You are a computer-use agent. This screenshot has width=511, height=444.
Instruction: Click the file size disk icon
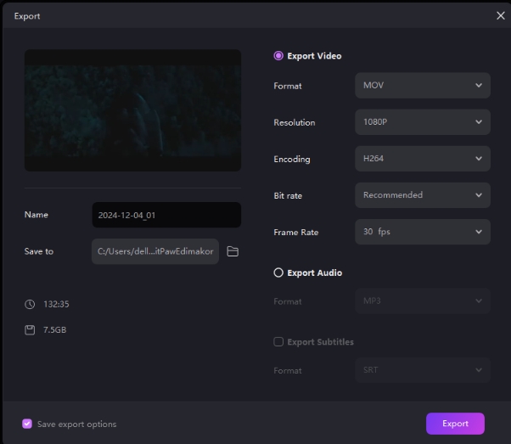(30, 329)
